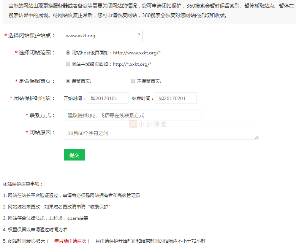Click the example URL http://www.xxkt.org/*
The width and height of the screenshot is (296, 248).
[137, 53]
